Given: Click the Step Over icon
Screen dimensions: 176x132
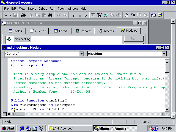Looking at the screenshot, I should (x=139, y=15).
